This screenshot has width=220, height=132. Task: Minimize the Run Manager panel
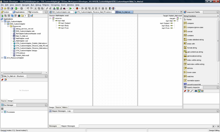46,105
